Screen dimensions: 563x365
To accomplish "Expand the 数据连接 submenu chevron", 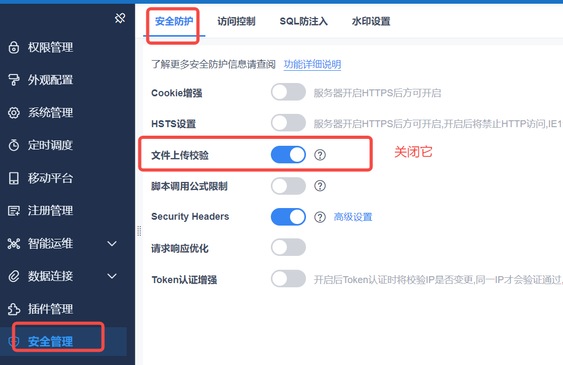I will (112, 276).
